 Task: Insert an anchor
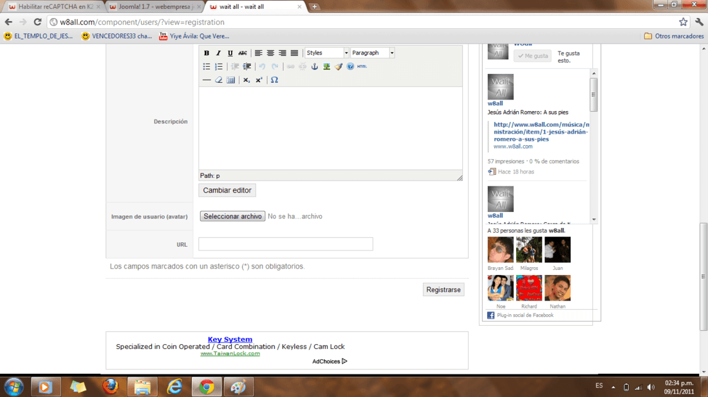(x=315, y=67)
